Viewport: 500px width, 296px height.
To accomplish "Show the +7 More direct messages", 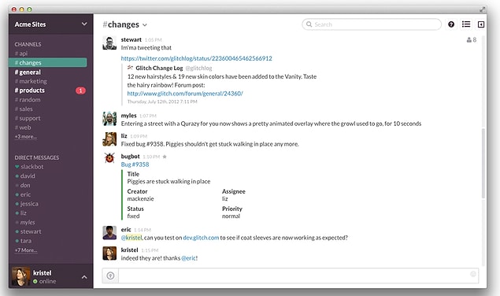I will [26, 250].
